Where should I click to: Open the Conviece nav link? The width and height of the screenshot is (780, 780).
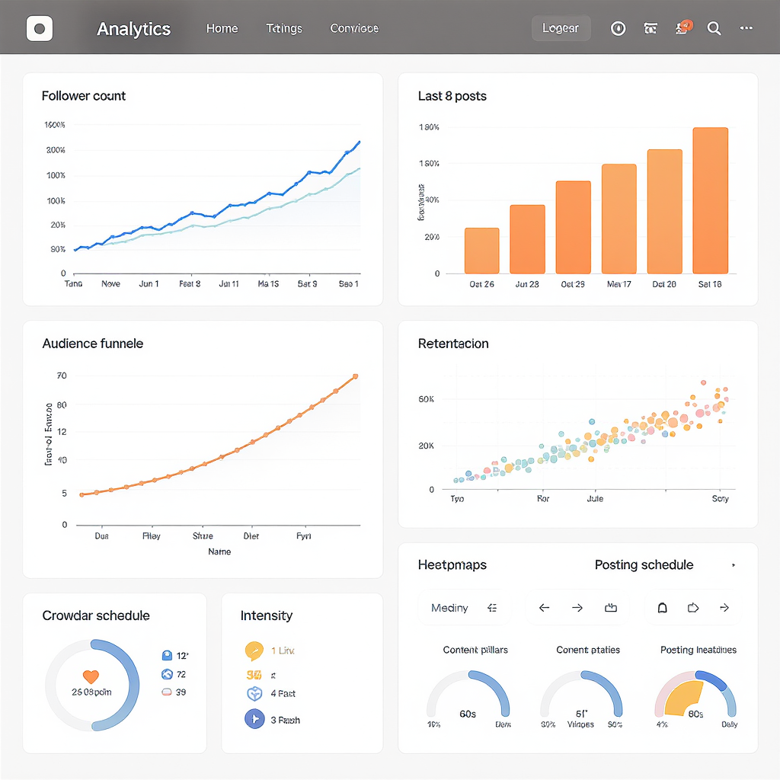point(354,28)
